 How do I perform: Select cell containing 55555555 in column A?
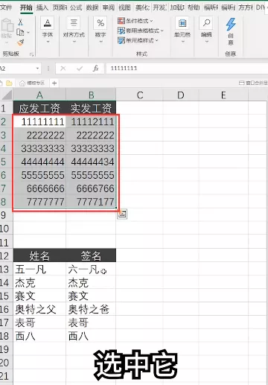coord(39,175)
